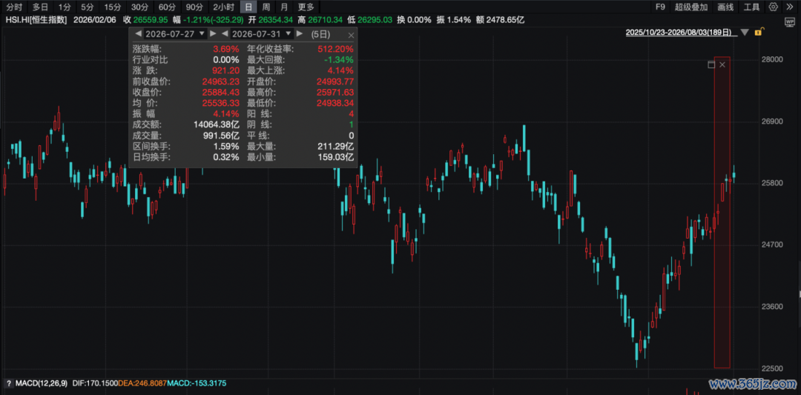
Task: Click the MACD help question mark icon
Action: click(8, 383)
